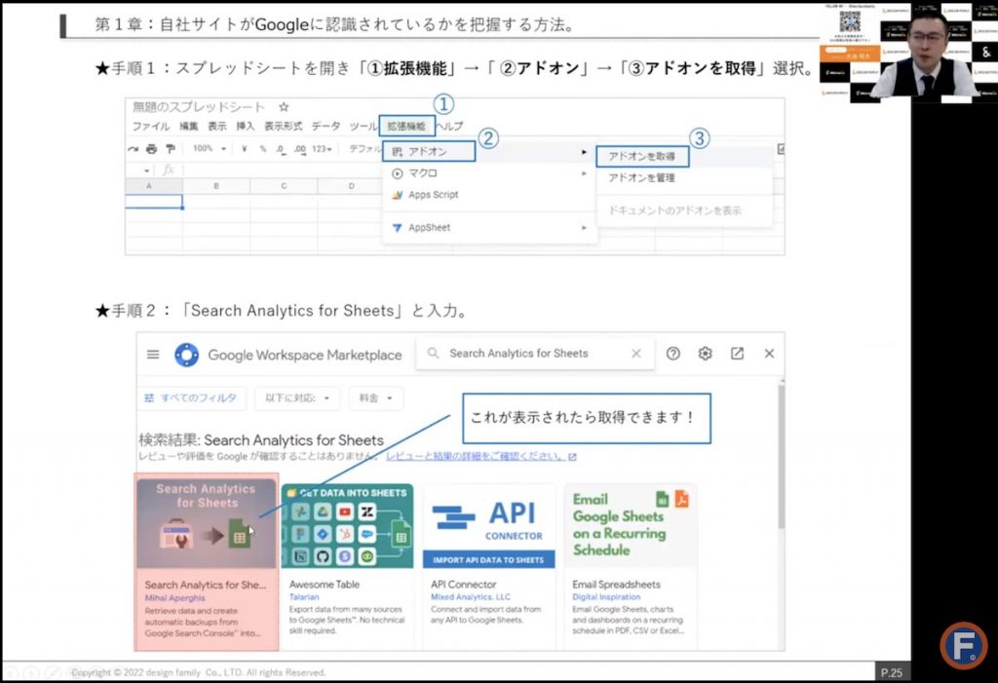The width and height of the screenshot is (998, 683).
Task: Click the Mixed Analytics, LLC link
Action: (471, 597)
